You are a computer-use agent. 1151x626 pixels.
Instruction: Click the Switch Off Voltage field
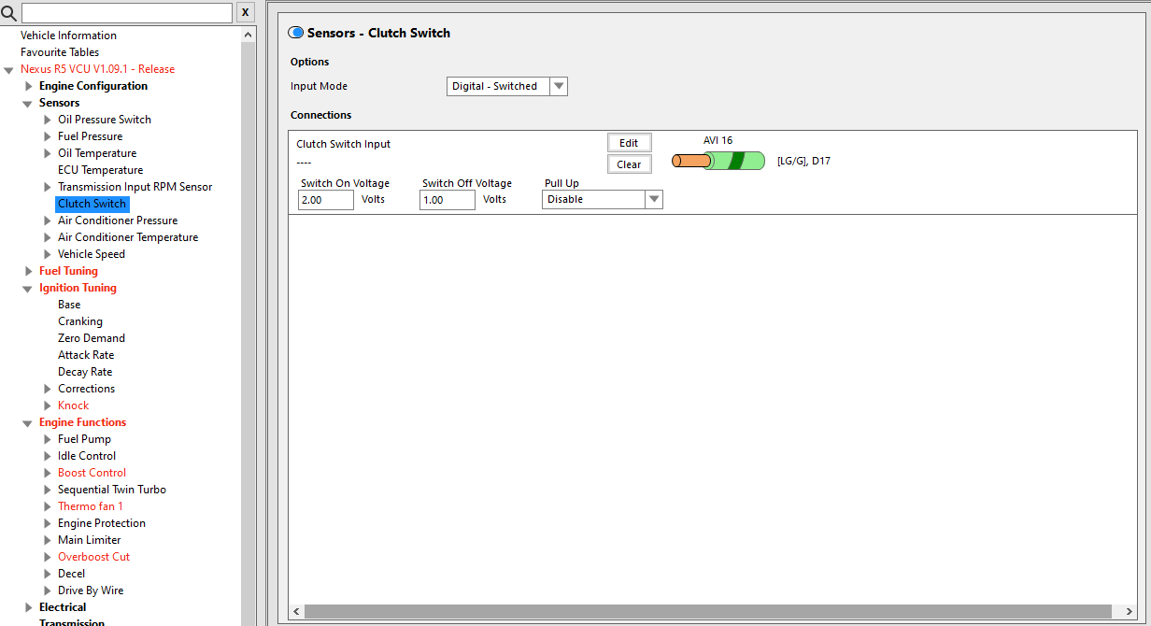448,200
